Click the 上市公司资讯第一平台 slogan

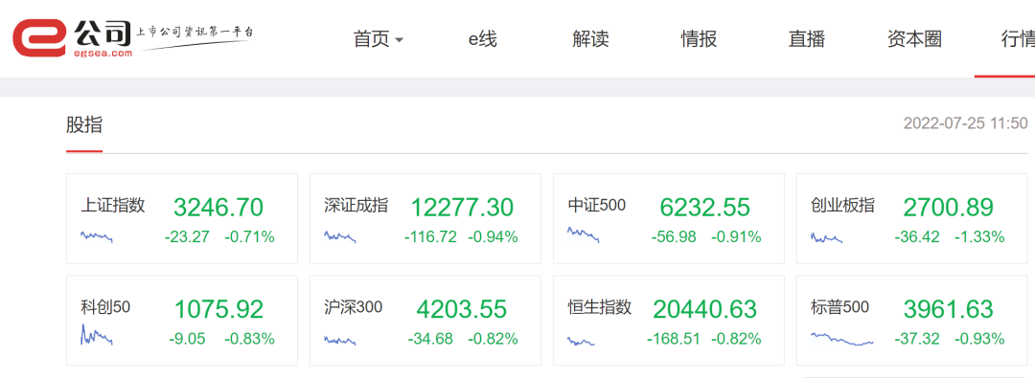(194, 32)
